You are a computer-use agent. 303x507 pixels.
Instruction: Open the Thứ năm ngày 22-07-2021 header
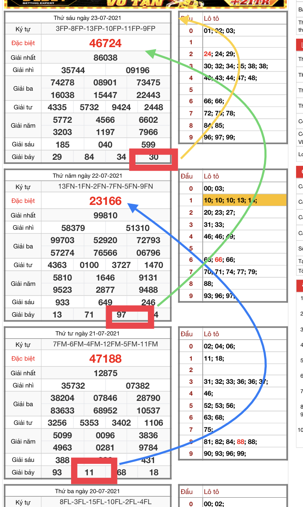(87, 176)
